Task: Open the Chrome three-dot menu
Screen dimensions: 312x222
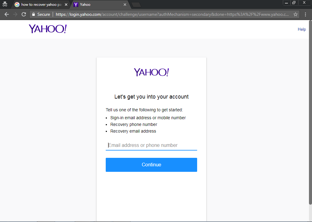Action: (305, 14)
